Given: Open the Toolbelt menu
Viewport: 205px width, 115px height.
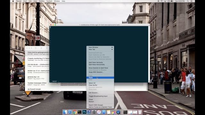Looking at the screenshot, I should point(49,1).
